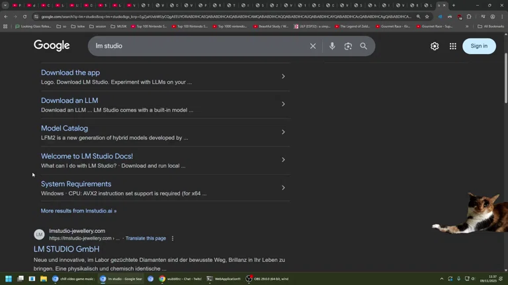Click the magnifying glass search button
Viewport: 508px width, 285px height.
364,46
